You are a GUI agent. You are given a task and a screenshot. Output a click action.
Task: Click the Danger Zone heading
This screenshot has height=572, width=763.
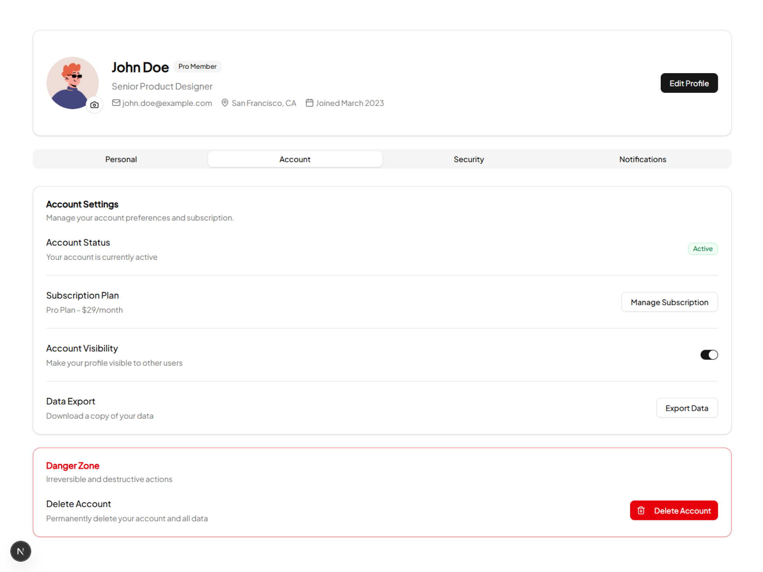[x=73, y=466]
